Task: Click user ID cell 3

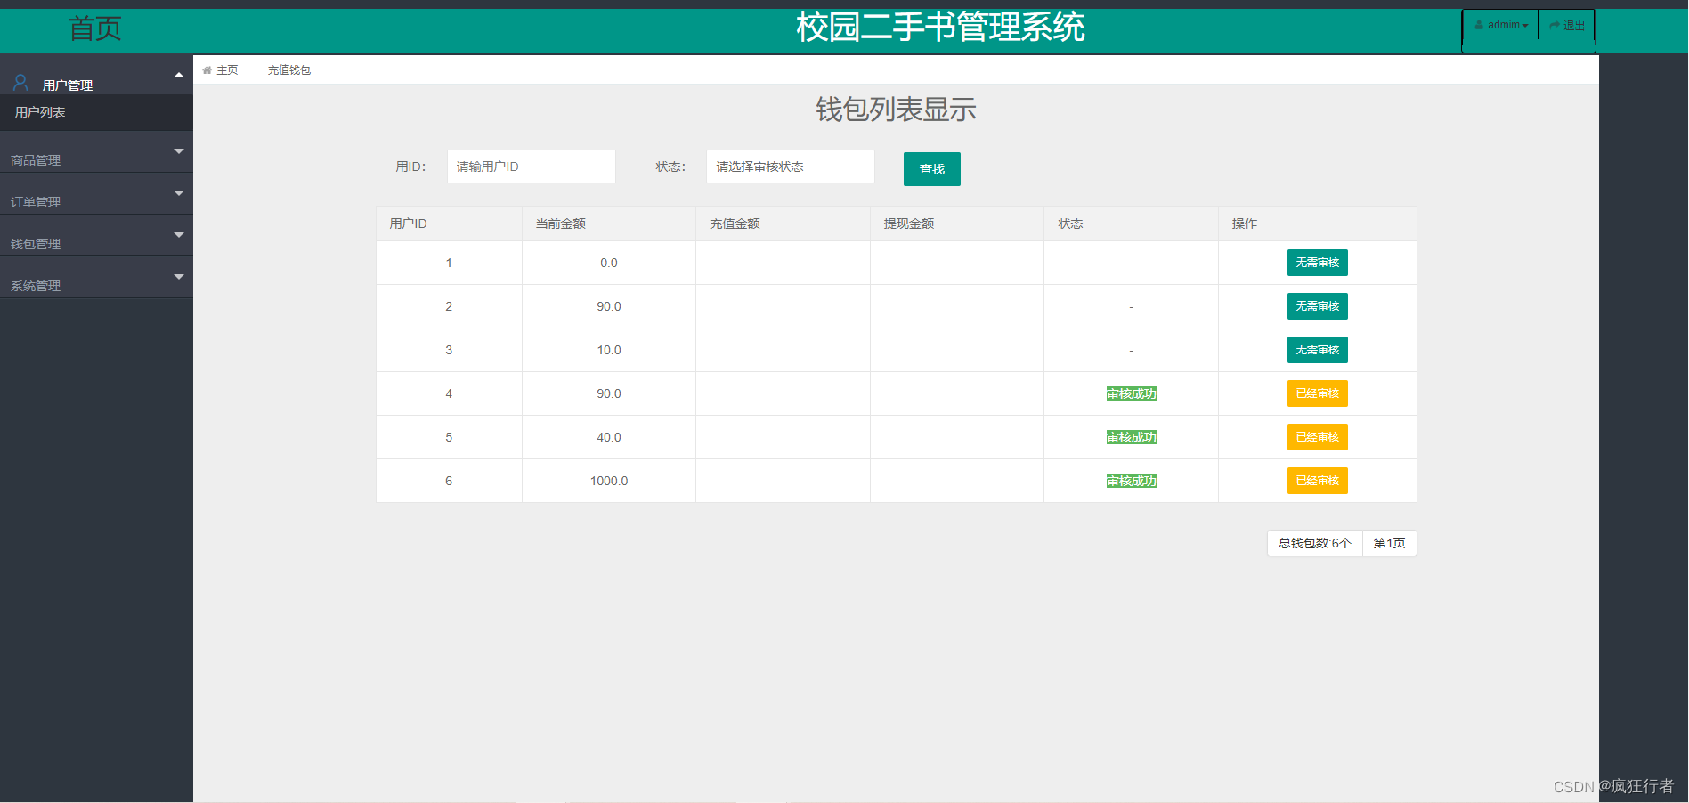Action: coord(449,350)
